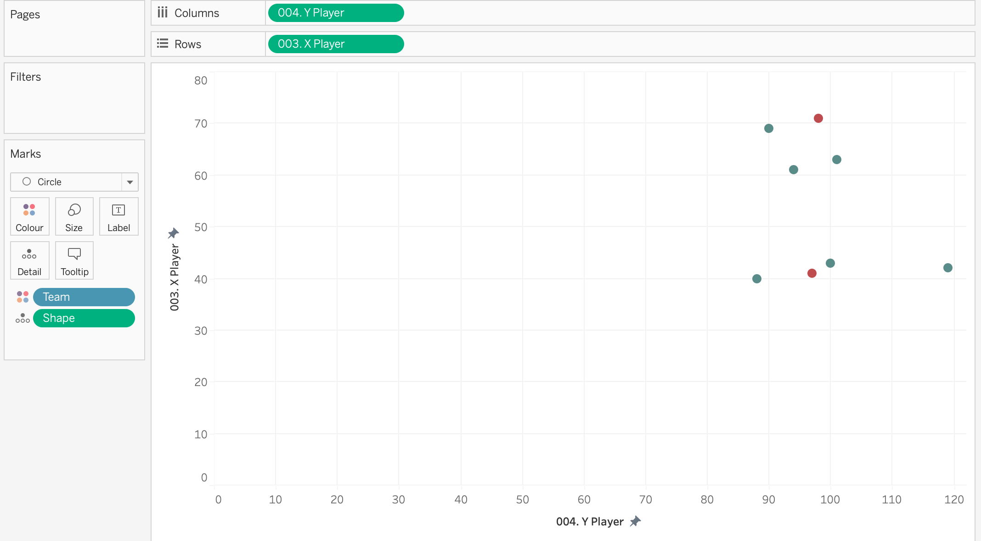Open the Detail marks card
The height and width of the screenshot is (541, 981).
29,260
